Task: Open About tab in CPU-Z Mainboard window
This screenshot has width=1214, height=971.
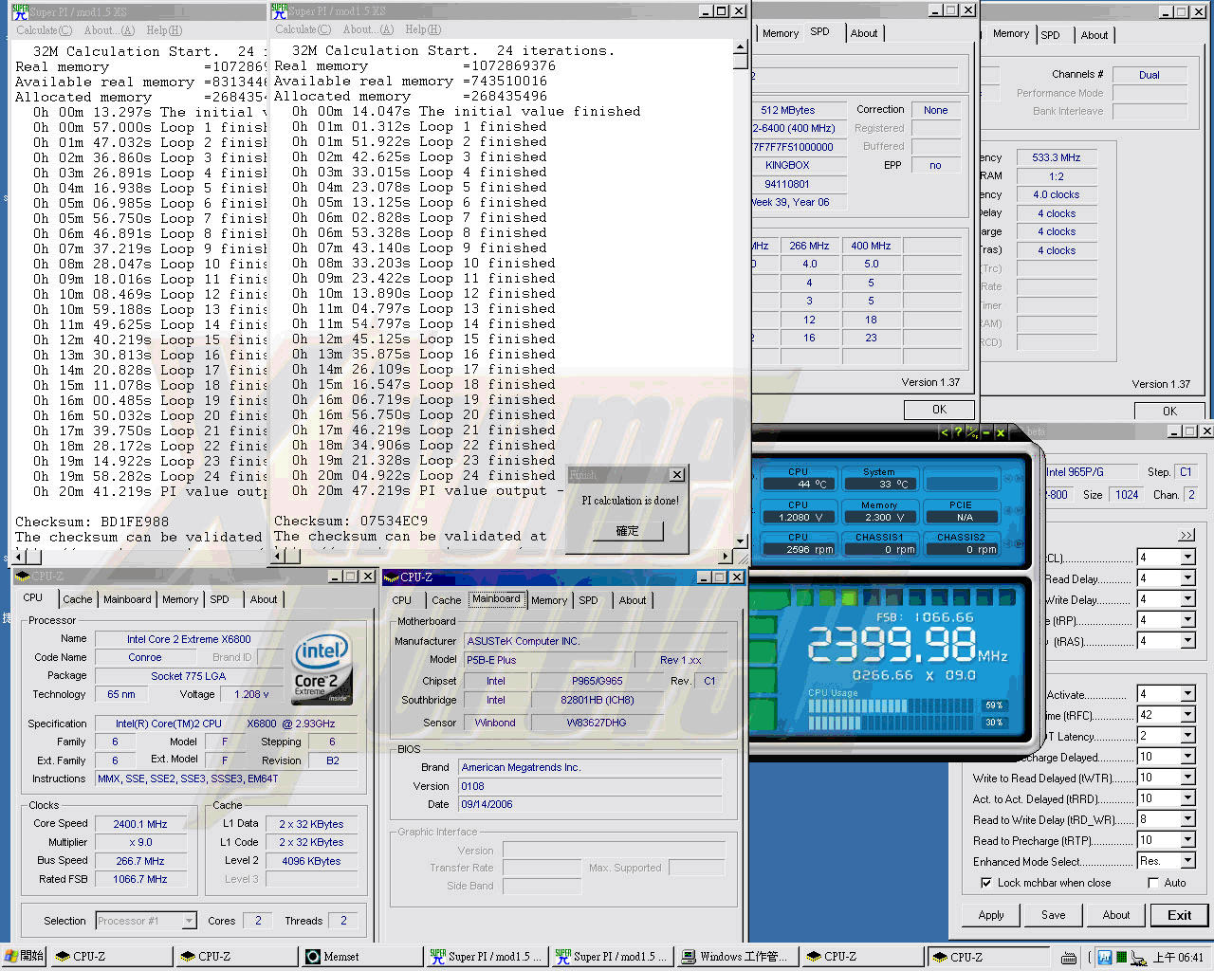Action: pyautogui.click(x=633, y=600)
